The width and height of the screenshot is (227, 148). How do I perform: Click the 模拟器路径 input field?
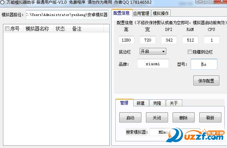[67, 15]
